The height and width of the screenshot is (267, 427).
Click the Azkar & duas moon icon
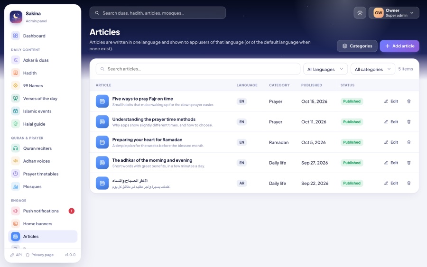[16, 60]
